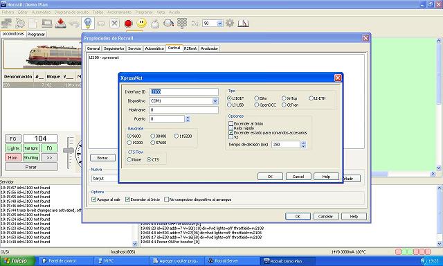
Task: Select the OpenDCC type radio button
Action: pyautogui.click(x=257, y=105)
